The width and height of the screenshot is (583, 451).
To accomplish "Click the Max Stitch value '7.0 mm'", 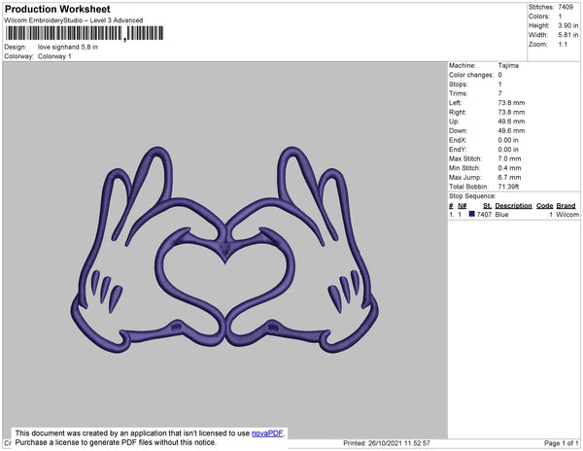I will (509, 158).
